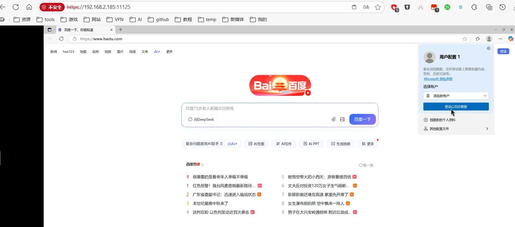Launch Copilot from inner browser toolbar
The image size is (515, 227).
[511, 39]
